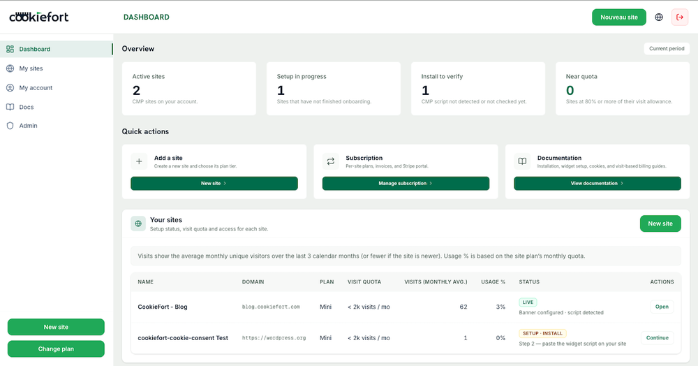Click the Nouveau site button
Screen dimensions: 698x366
point(618,17)
